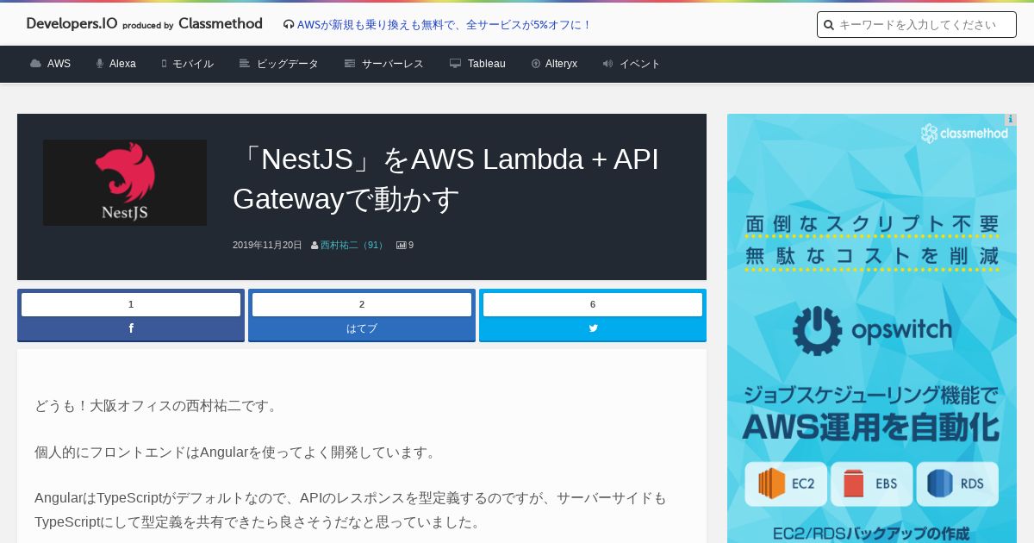Click the speaker icon next to イベント
This screenshot has height=543, width=1034.
click(x=607, y=64)
